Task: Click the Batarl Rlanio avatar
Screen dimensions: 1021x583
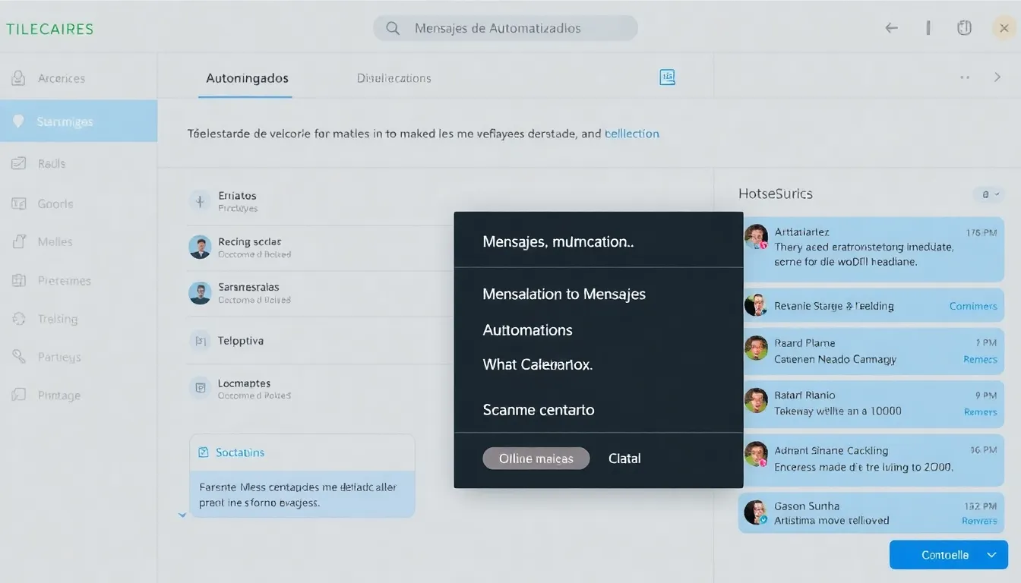Action: (x=756, y=400)
